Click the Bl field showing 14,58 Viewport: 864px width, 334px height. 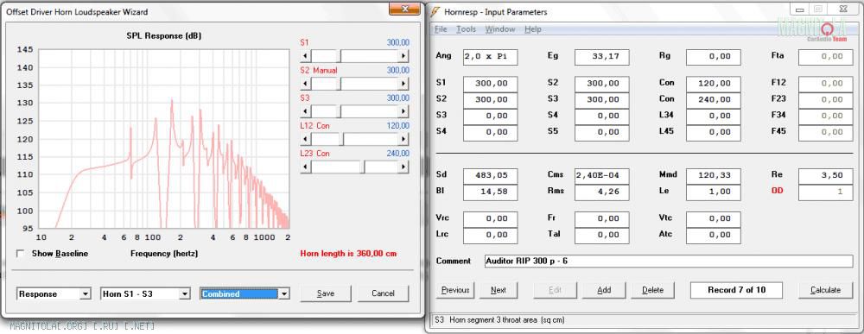click(x=491, y=192)
